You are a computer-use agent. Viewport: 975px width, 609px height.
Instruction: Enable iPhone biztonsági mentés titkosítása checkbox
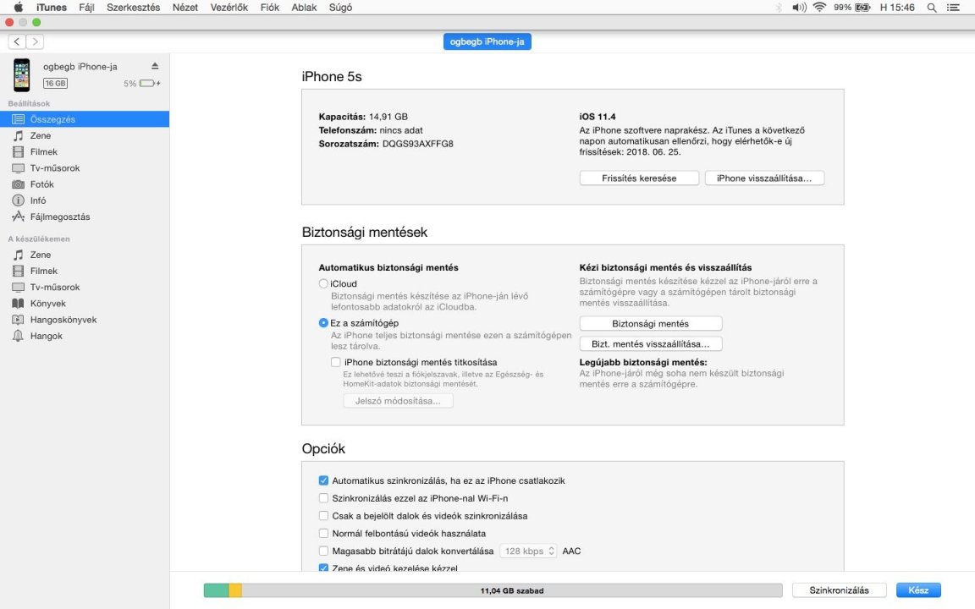point(336,362)
